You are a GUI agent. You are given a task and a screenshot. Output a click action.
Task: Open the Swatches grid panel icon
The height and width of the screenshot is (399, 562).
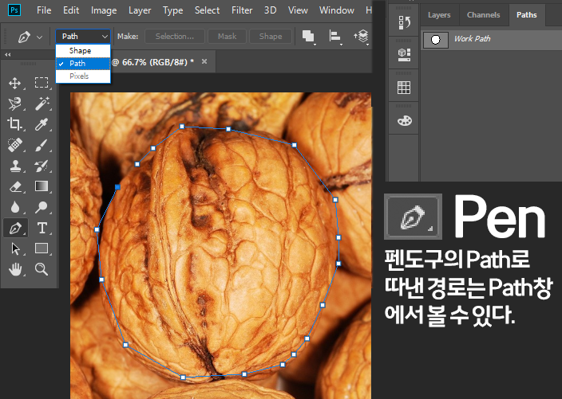[404, 88]
